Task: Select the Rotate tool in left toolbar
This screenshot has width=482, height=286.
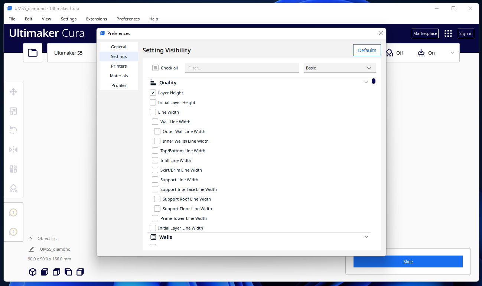Action: [13, 130]
